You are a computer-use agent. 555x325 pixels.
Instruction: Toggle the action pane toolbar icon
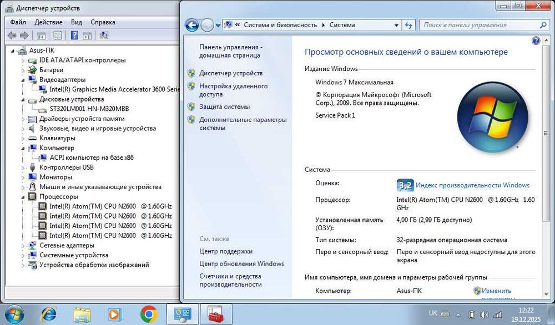tap(87, 35)
